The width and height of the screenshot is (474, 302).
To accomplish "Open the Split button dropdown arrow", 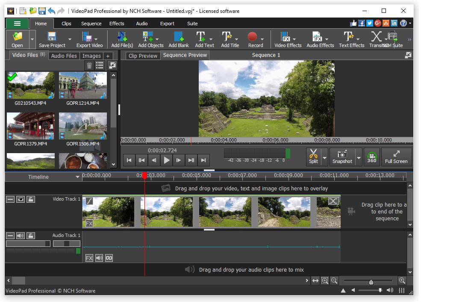I will (x=324, y=157).
